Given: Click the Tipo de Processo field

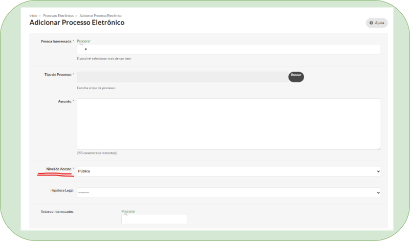Looking at the screenshot, I should tap(182, 77).
